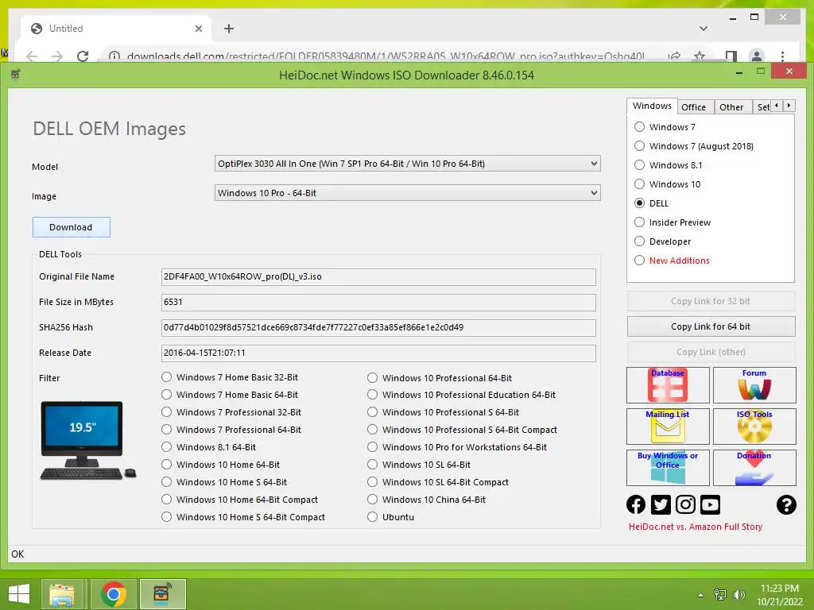Expand the Image dropdown
The image size is (814, 610).
click(x=594, y=193)
